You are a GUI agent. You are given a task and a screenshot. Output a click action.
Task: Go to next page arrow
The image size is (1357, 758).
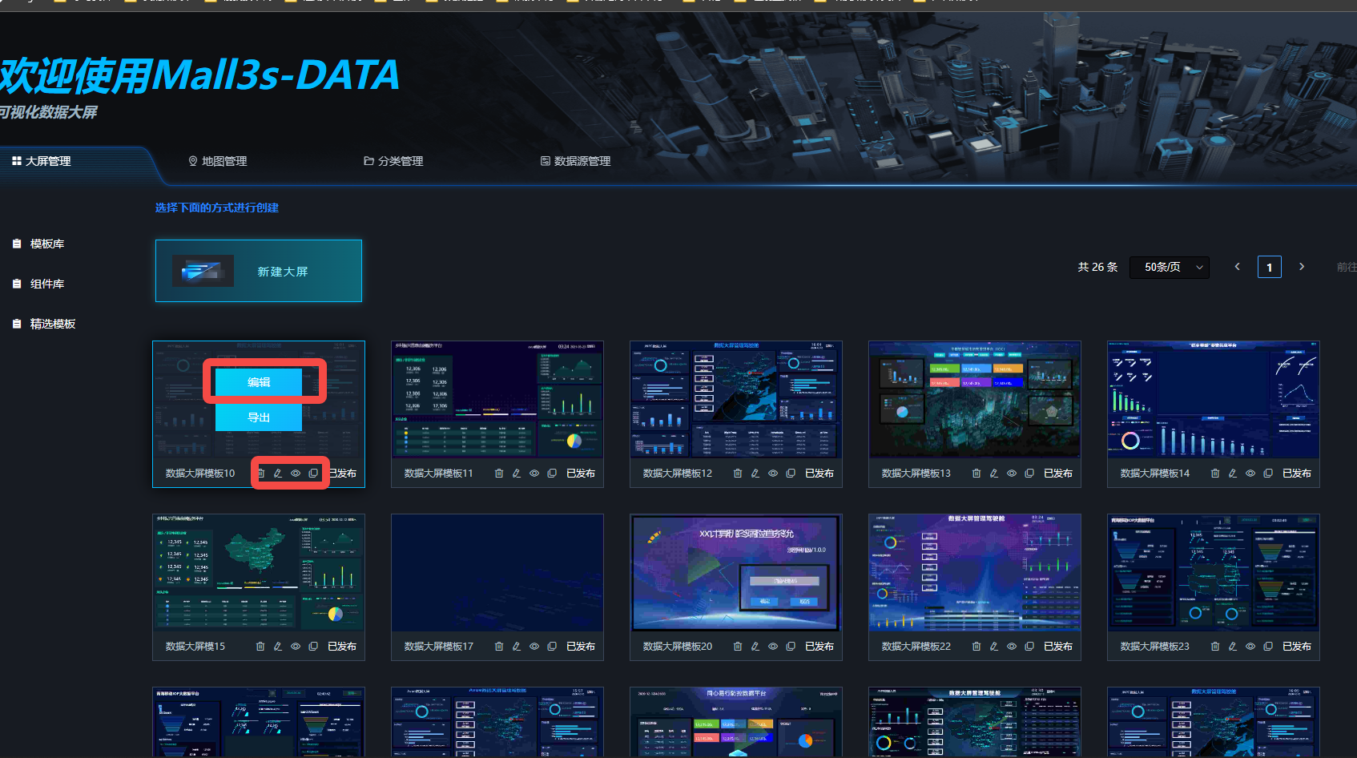coord(1302,267)
